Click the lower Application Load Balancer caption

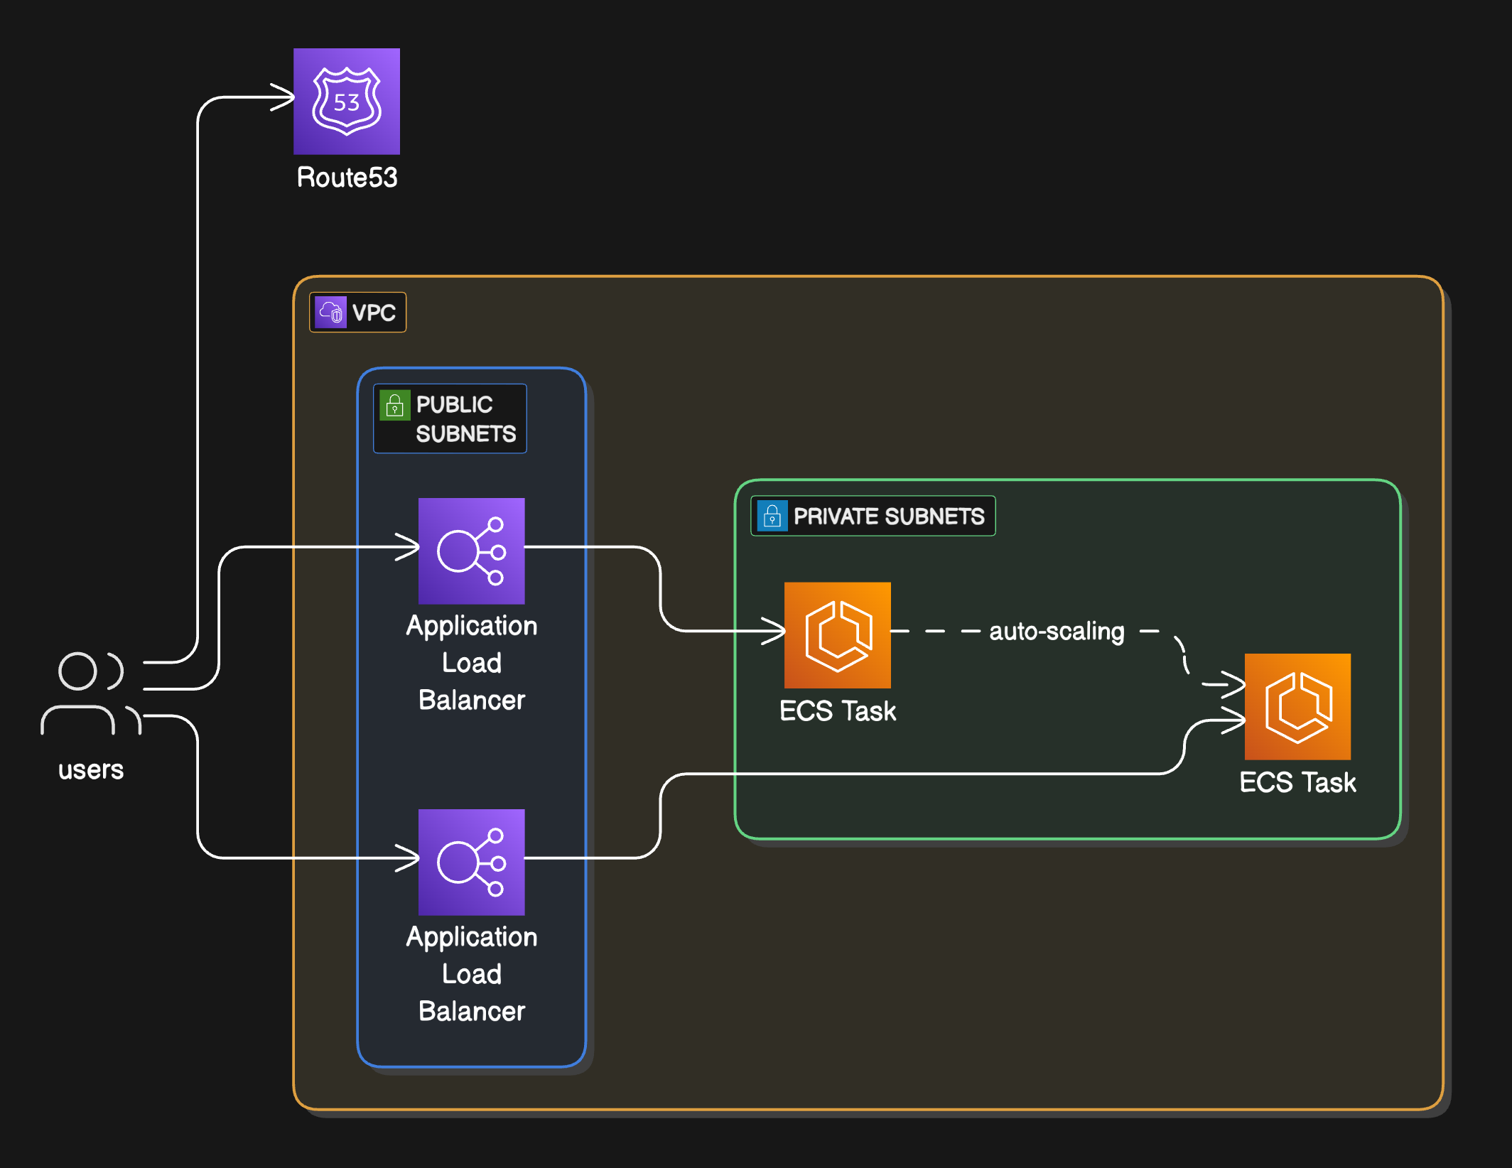[x=472, y=974]
